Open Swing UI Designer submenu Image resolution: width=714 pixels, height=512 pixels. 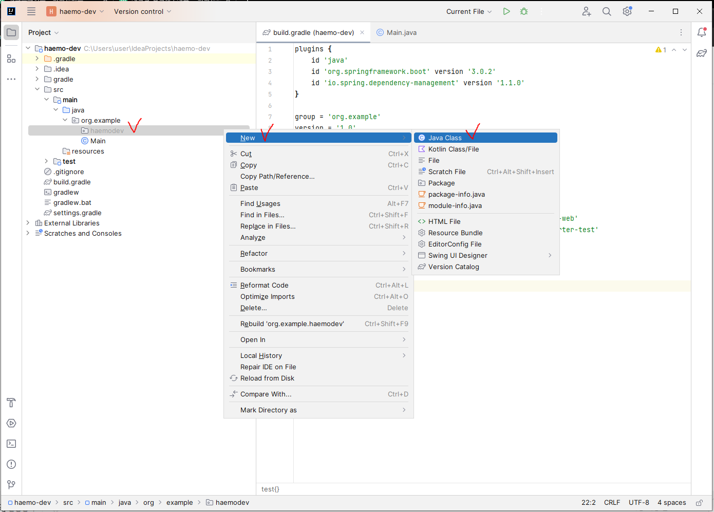tap(485, 255)
